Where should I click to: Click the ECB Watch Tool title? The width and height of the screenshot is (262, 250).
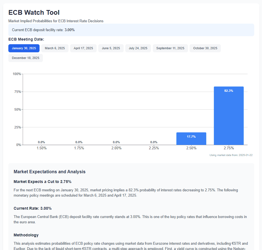[34, 13]
